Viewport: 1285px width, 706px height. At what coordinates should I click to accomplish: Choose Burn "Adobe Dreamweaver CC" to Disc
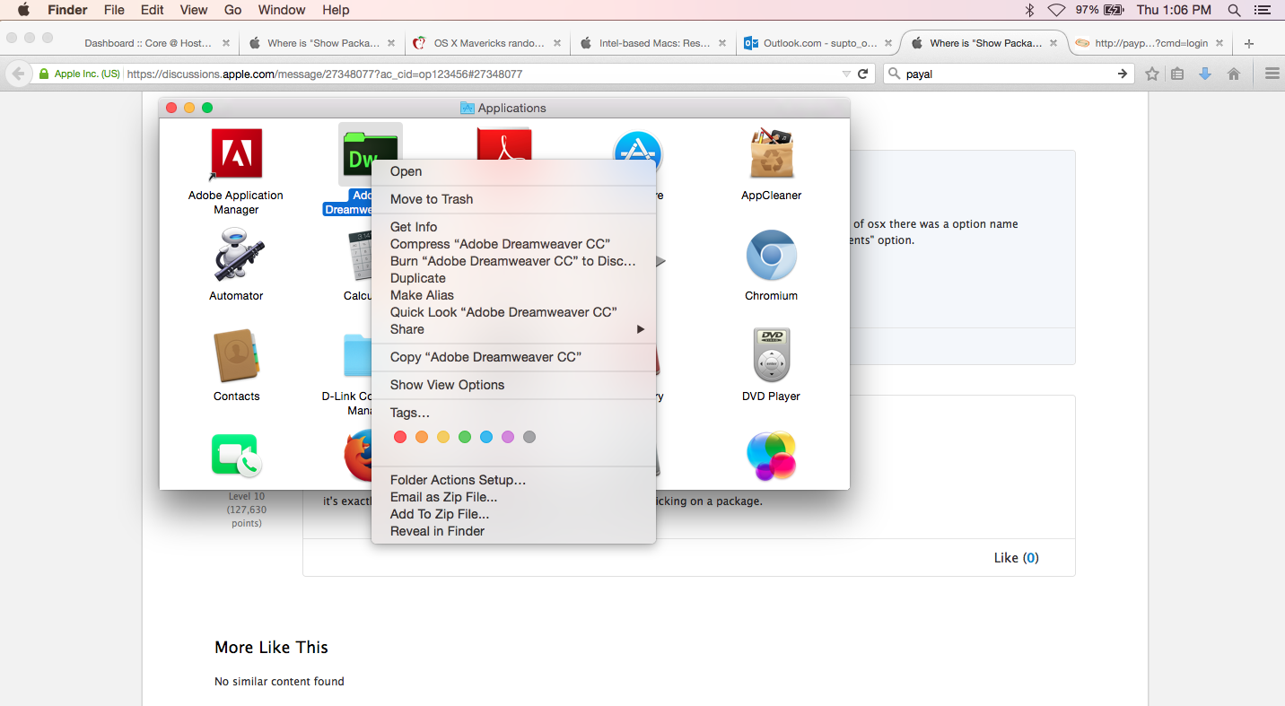(513, 261)
